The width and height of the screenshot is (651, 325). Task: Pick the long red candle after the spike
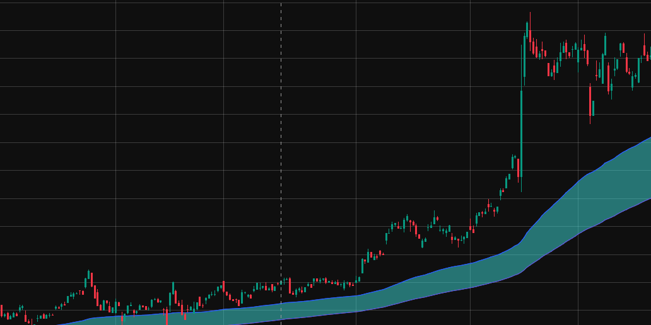[x=590, y=104]
